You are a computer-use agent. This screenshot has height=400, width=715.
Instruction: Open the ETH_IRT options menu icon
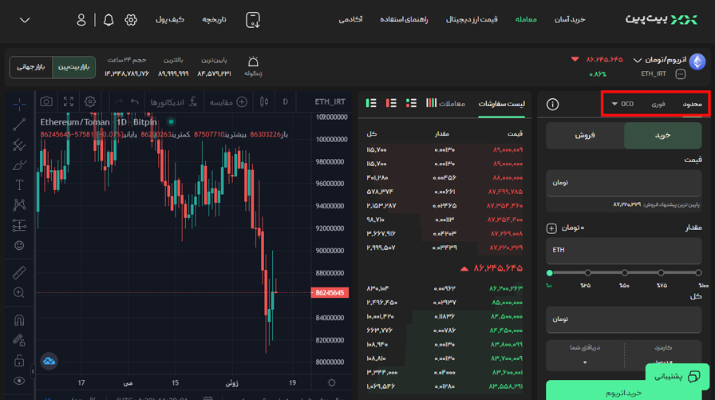[681, 74]
